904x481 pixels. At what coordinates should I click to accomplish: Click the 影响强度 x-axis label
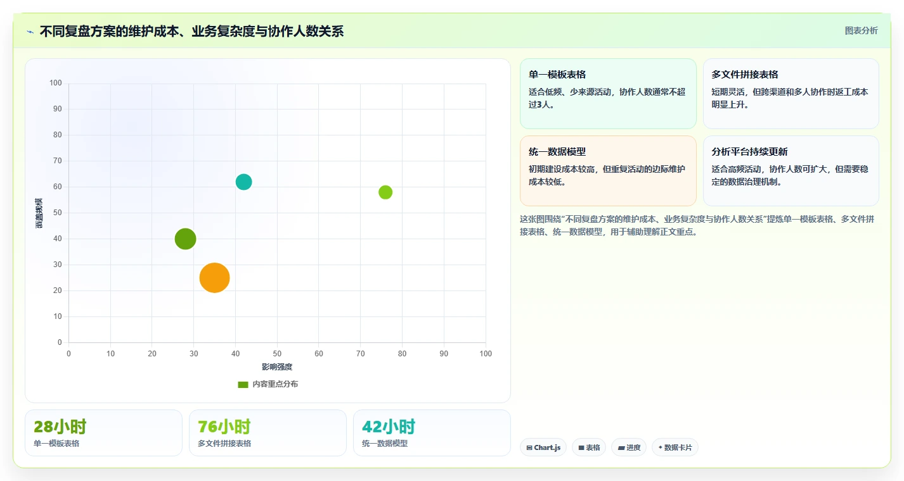pos(277,367)
